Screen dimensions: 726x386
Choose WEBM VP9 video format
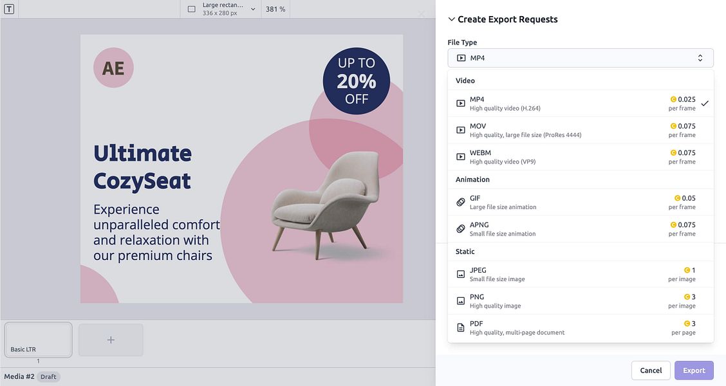point(579,156)
